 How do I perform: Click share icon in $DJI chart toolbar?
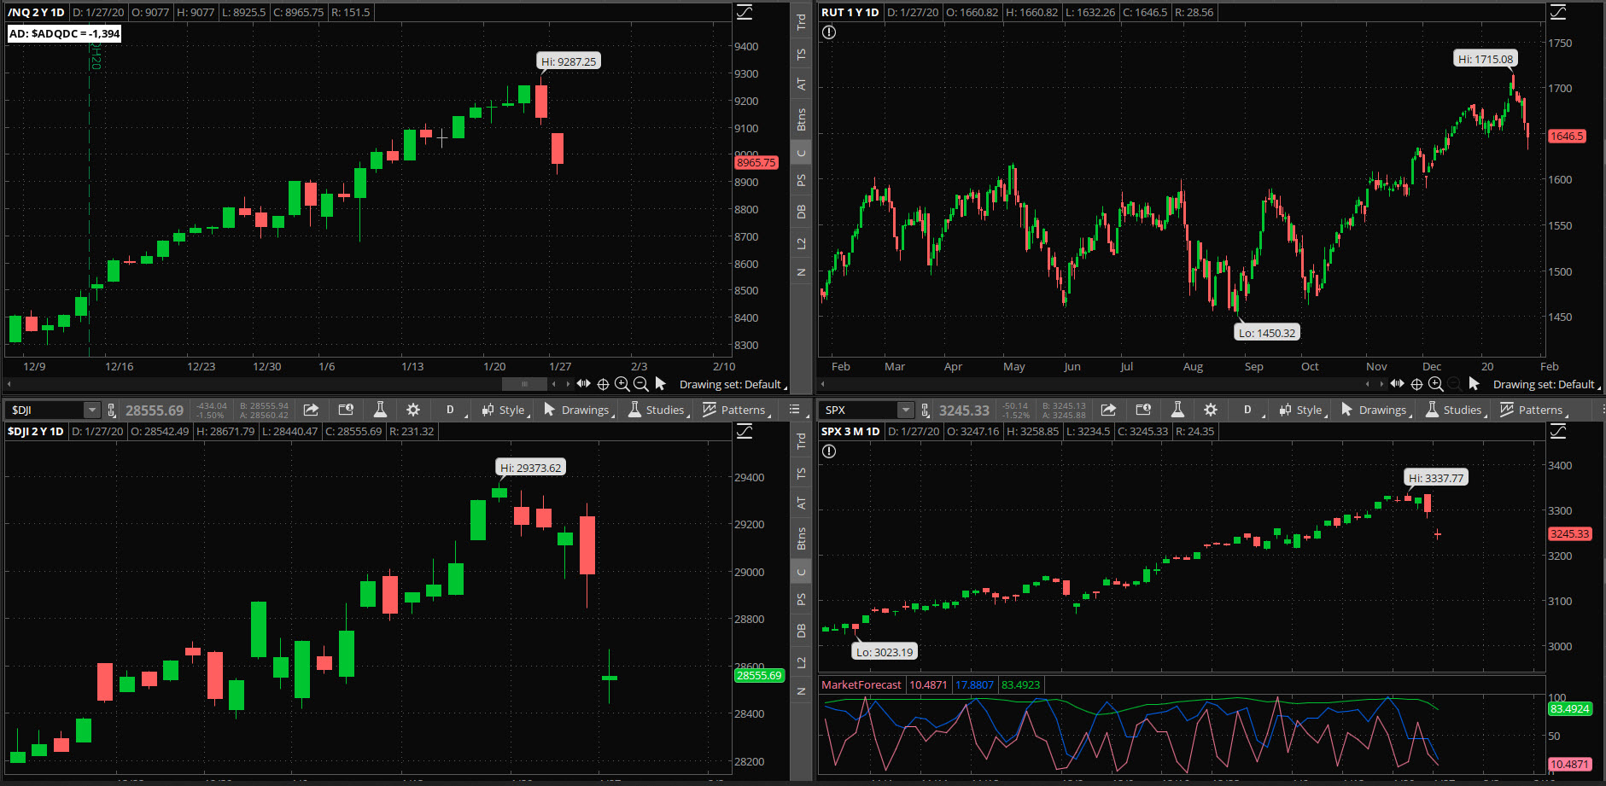tap(312, 410)
